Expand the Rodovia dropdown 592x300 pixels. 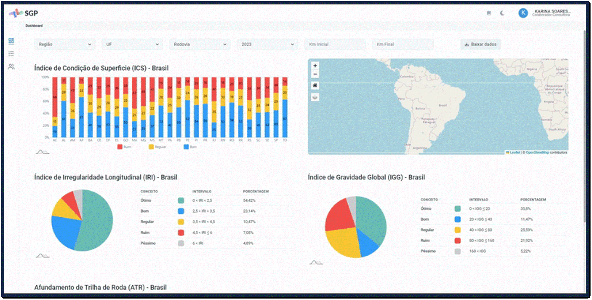200,44
